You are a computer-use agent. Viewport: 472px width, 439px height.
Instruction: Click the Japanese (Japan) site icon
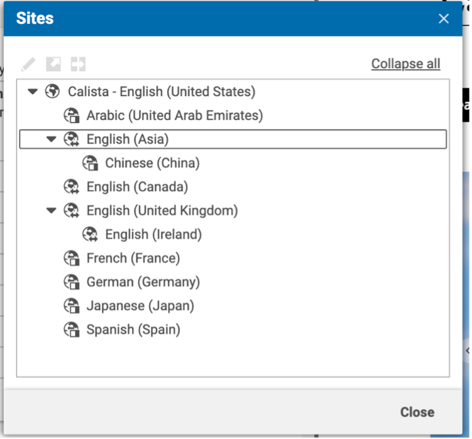point(72,305)
